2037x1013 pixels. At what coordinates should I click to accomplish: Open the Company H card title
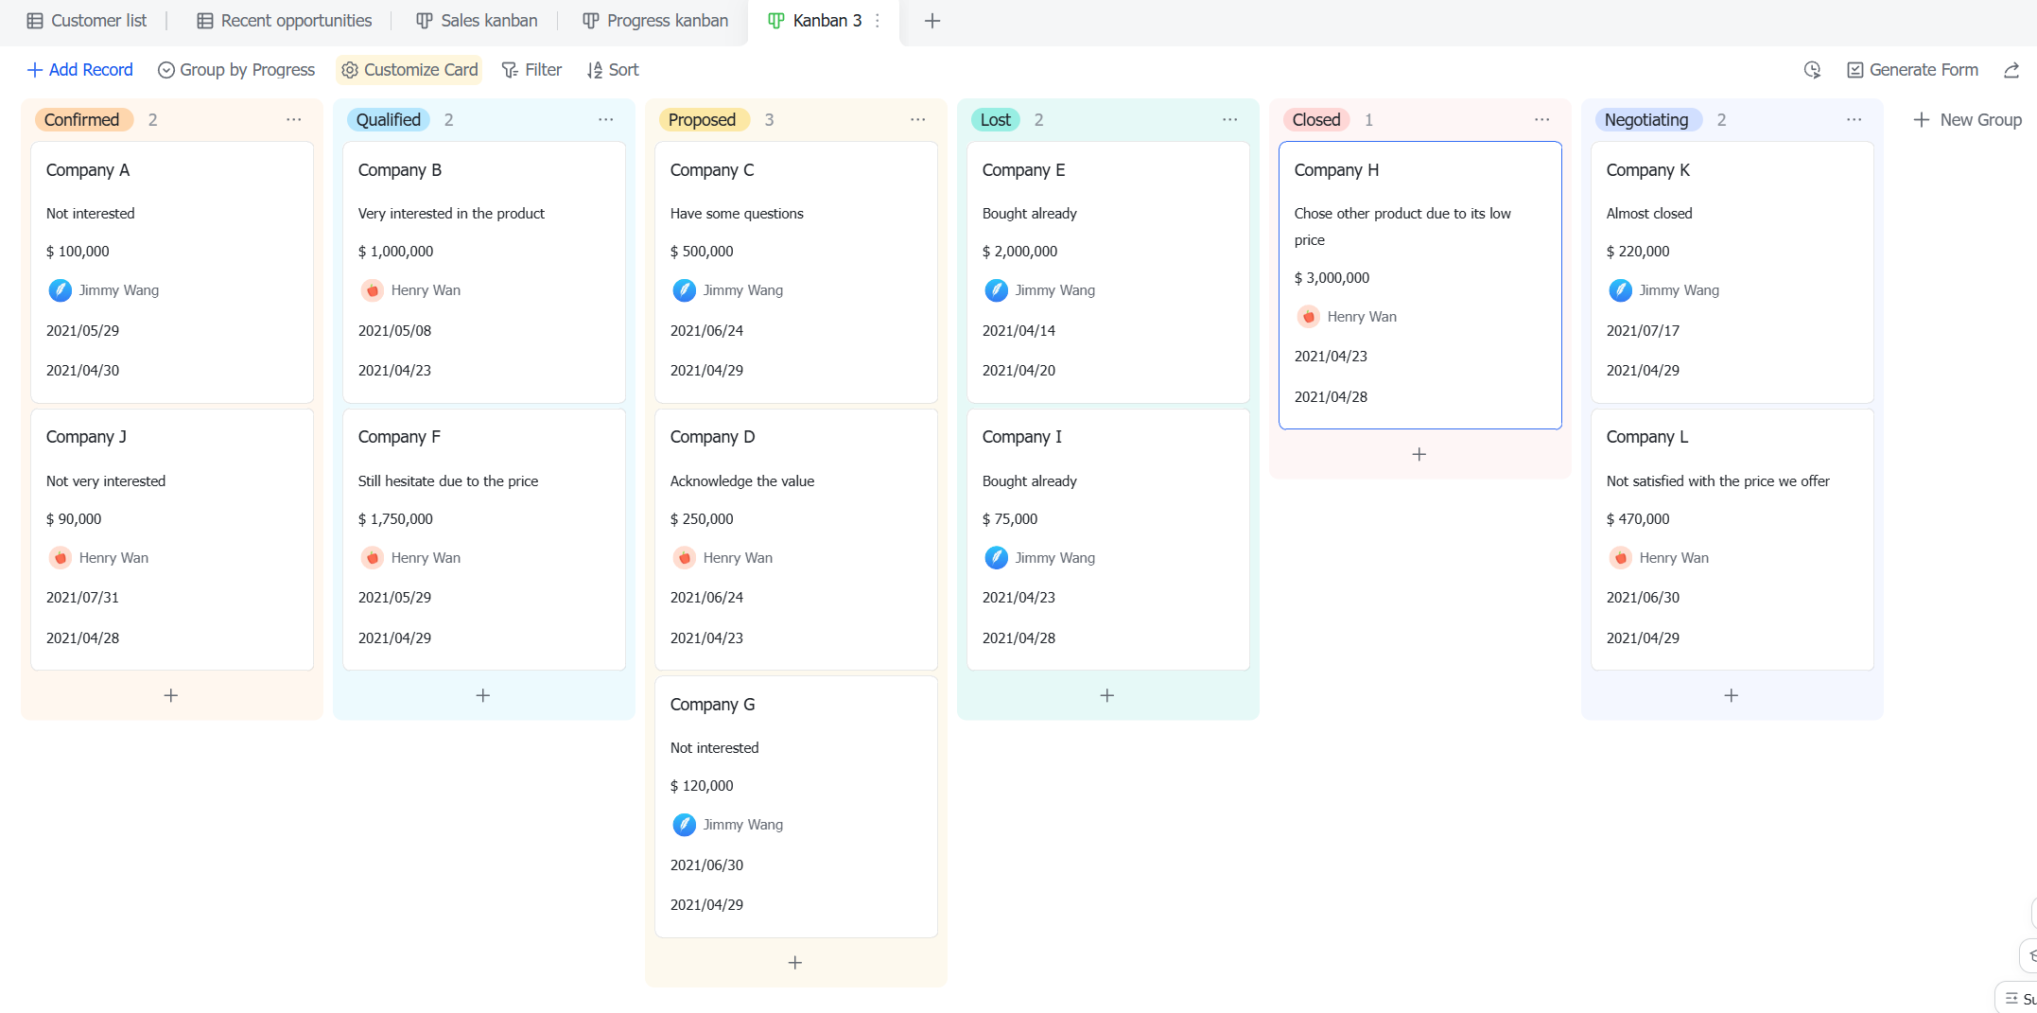(1336, 170)
